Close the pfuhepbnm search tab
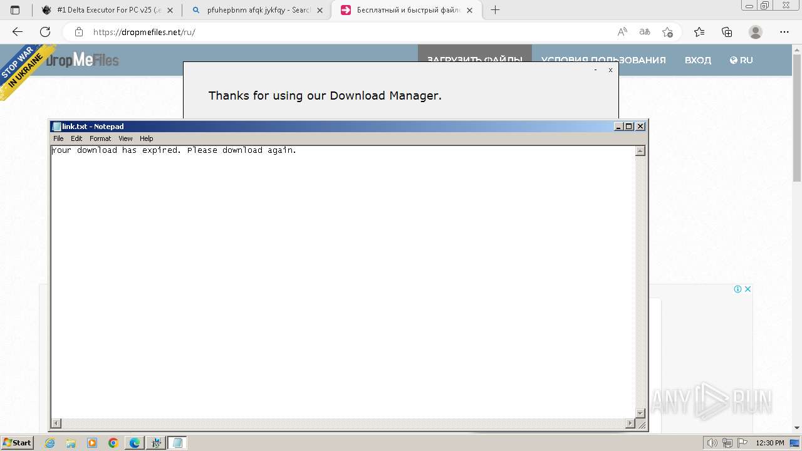Screen dimensions: 802x451 pyautogui.click(x=320, y=10)
